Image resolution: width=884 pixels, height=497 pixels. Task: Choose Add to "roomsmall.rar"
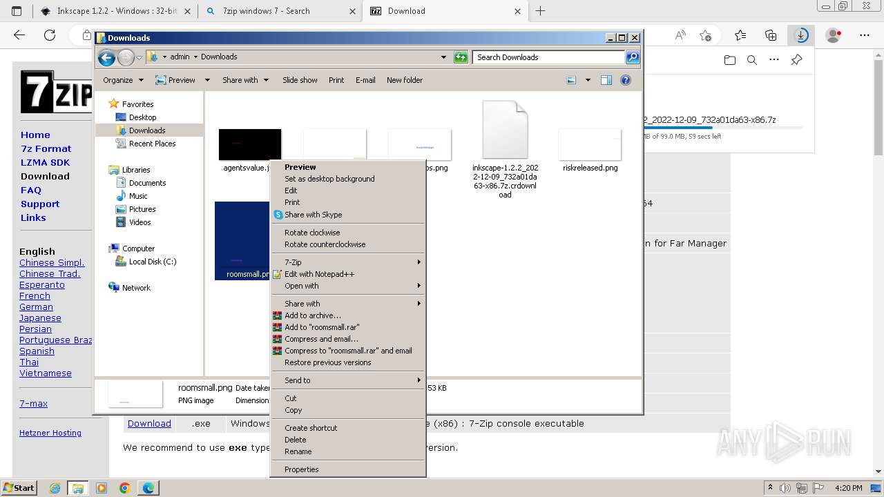347,327
